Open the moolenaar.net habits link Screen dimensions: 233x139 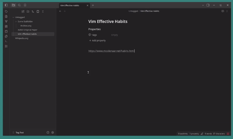click(111, 51)
